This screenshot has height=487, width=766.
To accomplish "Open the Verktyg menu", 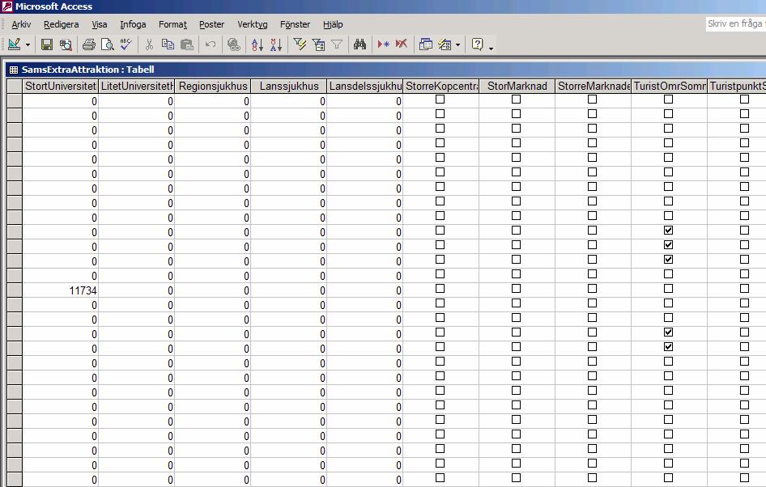I will pos(253,24).
